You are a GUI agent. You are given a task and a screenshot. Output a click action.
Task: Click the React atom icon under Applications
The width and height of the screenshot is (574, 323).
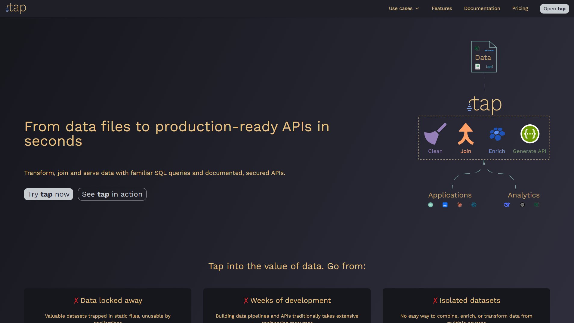474,205
